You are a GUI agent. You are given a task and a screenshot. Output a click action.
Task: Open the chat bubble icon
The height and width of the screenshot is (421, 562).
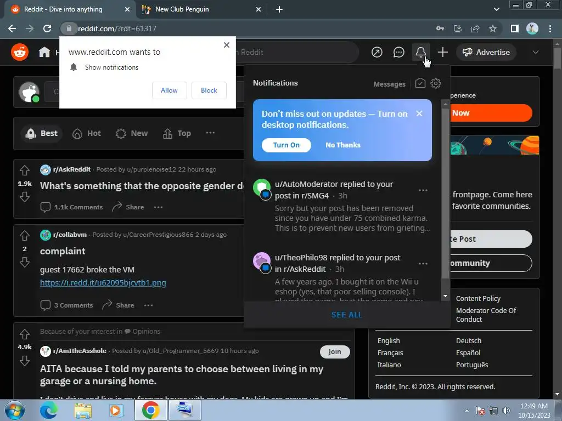pyautogui.click(x=398, y=52)
